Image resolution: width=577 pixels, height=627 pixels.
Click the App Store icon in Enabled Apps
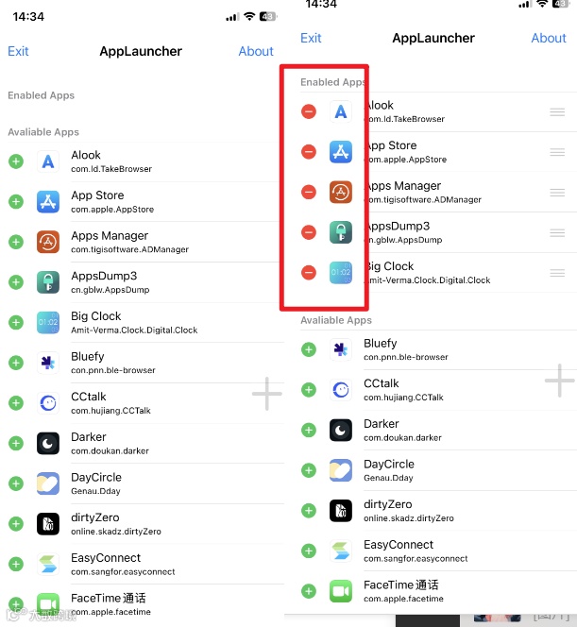tap(341, 152)
